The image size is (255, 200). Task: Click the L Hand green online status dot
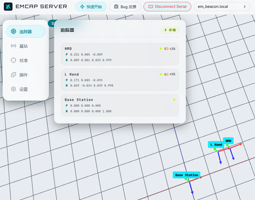pyautogui.click(x=161, y=74)
